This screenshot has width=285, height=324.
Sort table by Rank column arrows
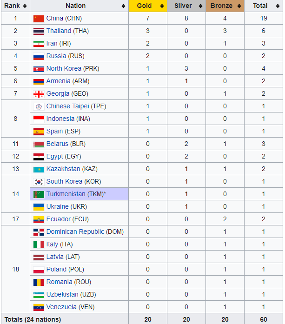point(25,6)
